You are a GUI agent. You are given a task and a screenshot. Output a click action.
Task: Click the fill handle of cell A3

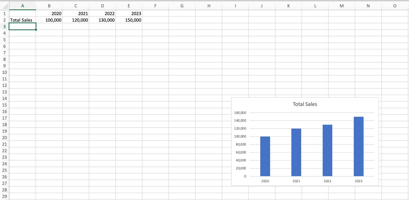(35, 30)
